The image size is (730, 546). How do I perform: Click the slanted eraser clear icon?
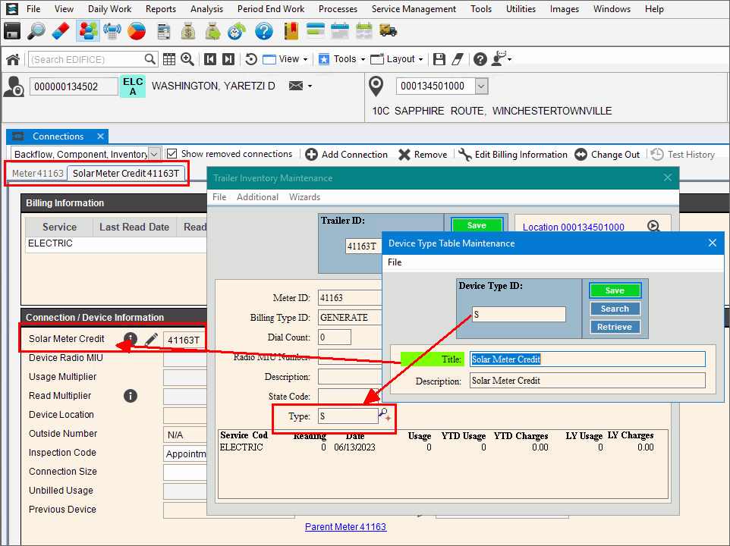click(458, 59)
